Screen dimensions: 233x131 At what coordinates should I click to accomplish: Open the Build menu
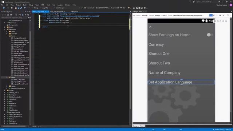click(x=24, y=5)
